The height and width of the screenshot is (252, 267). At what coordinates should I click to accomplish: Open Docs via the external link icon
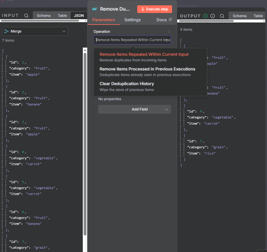click(x=170, y=20)
